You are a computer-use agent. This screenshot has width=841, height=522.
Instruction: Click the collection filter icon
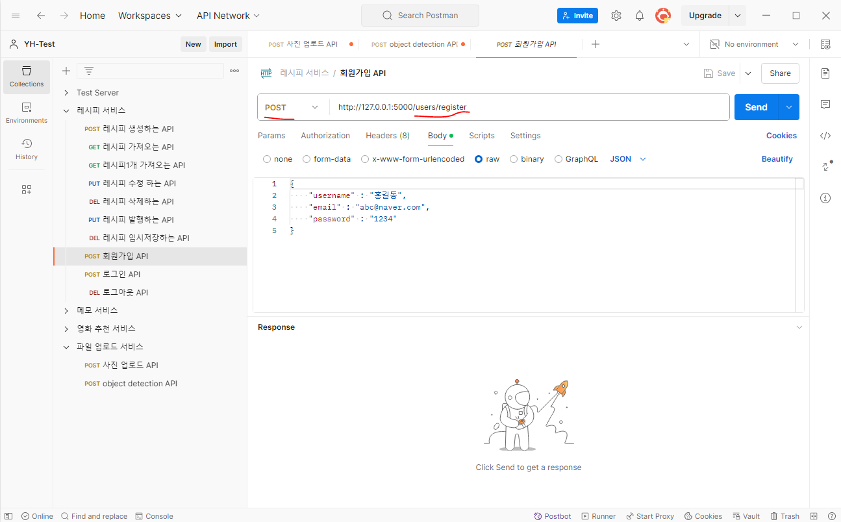click(89, 71)
